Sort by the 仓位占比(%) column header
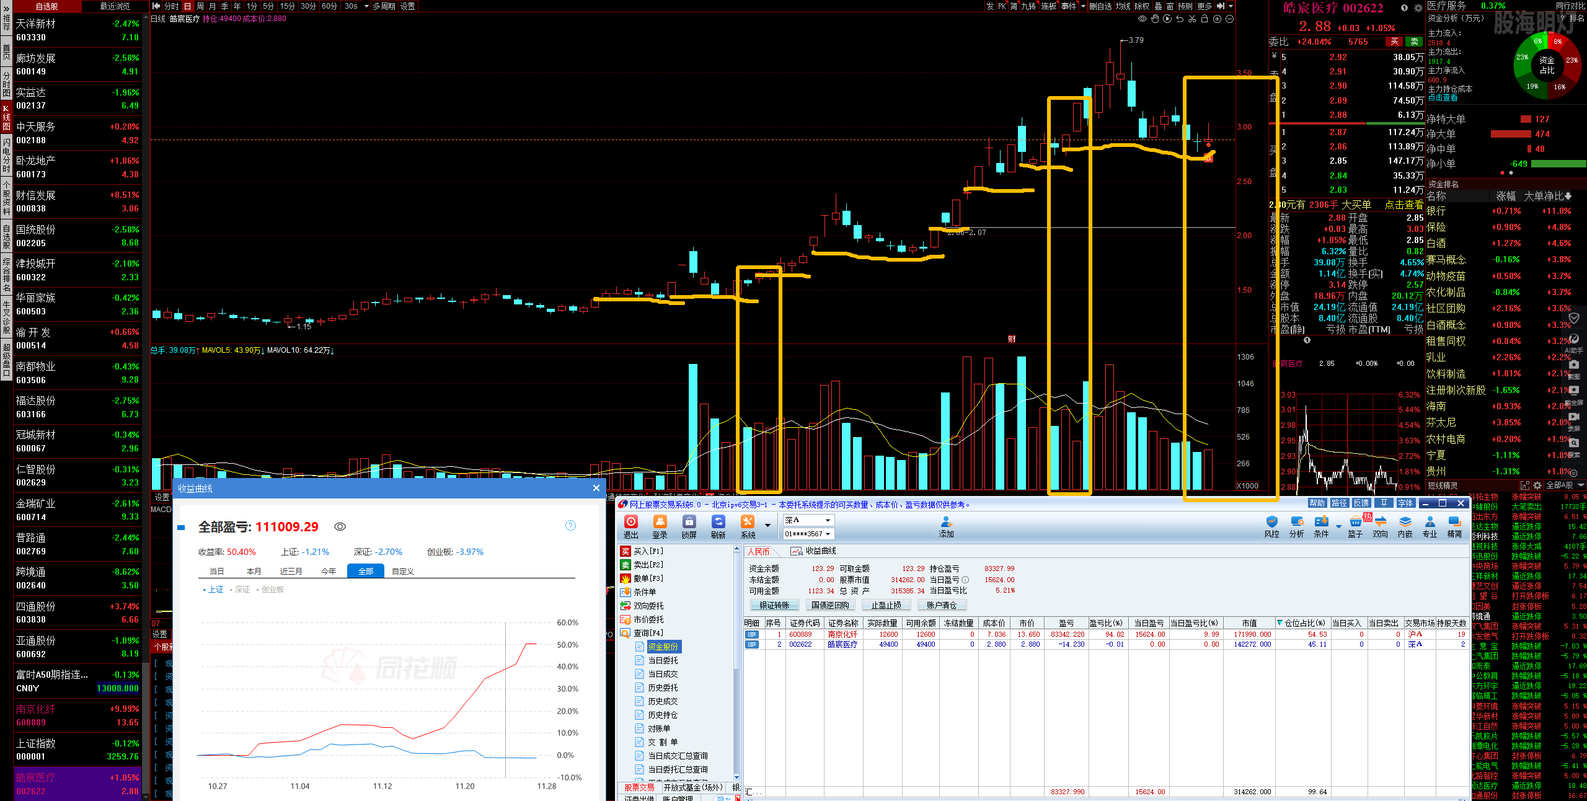The width and height of the screenshot is (1587, 801). pos(1302,623)
